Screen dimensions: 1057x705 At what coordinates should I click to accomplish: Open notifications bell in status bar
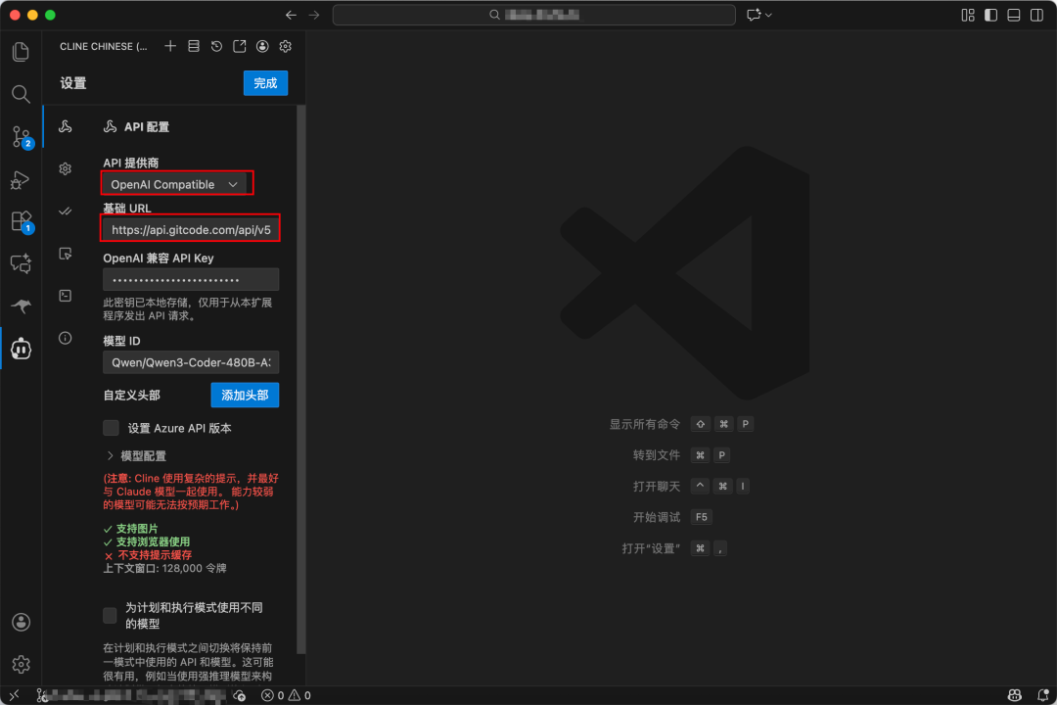1042,695
